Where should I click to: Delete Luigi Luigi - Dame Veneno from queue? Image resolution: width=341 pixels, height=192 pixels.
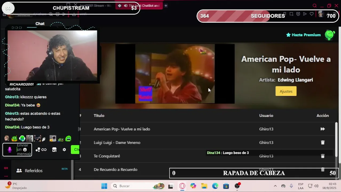(323, 143)
